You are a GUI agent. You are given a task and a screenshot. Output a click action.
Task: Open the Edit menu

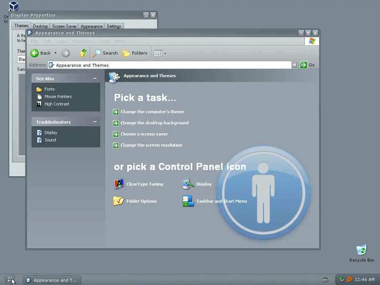pos(47,41)
